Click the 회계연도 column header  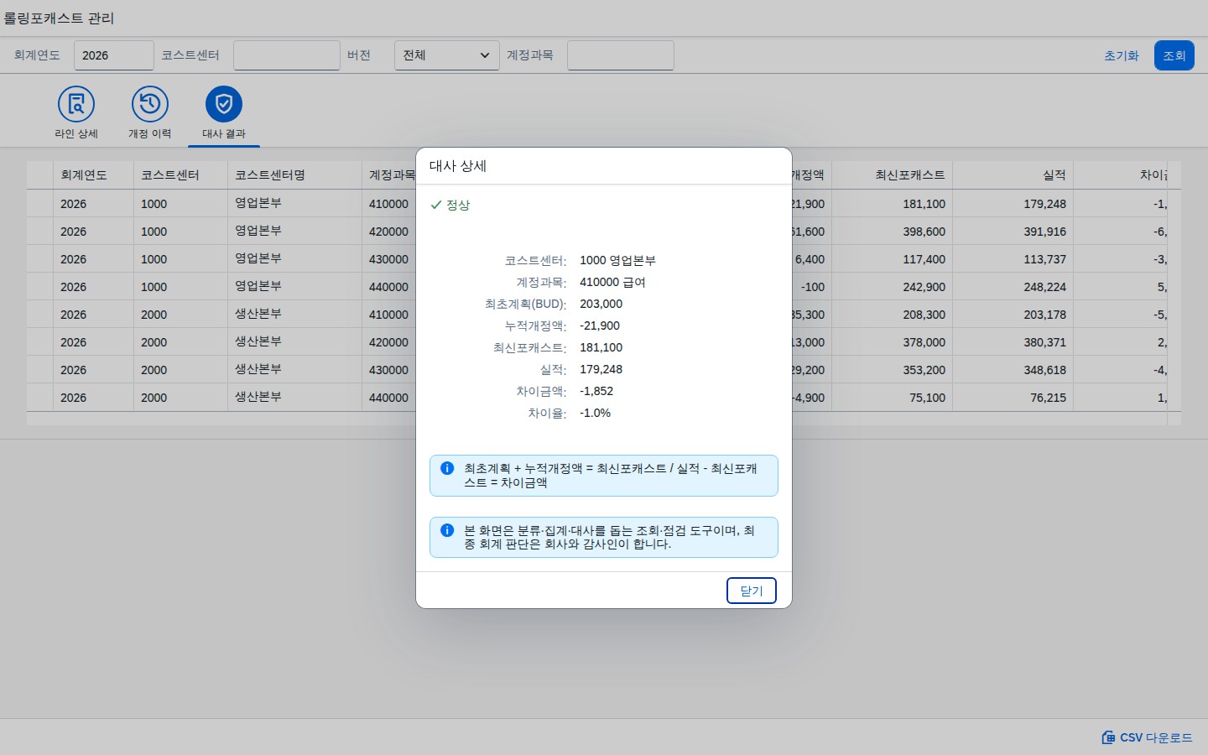pyautogui.click(x=93, y=175)
